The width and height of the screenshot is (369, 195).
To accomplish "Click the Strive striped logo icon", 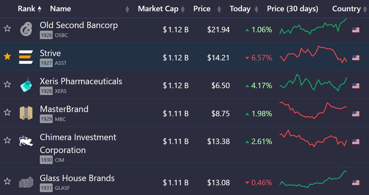I will point(26,57).
